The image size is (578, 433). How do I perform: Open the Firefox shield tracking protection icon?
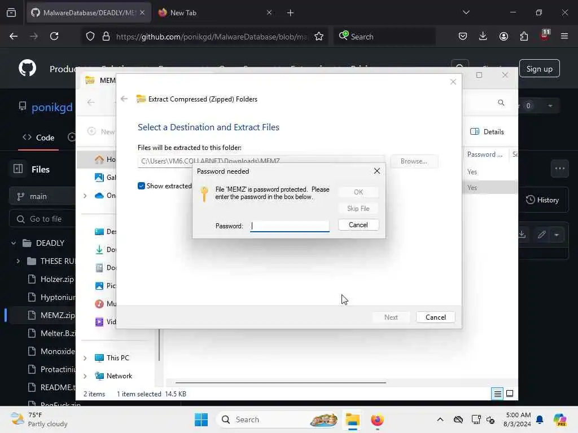click(90, 36)
